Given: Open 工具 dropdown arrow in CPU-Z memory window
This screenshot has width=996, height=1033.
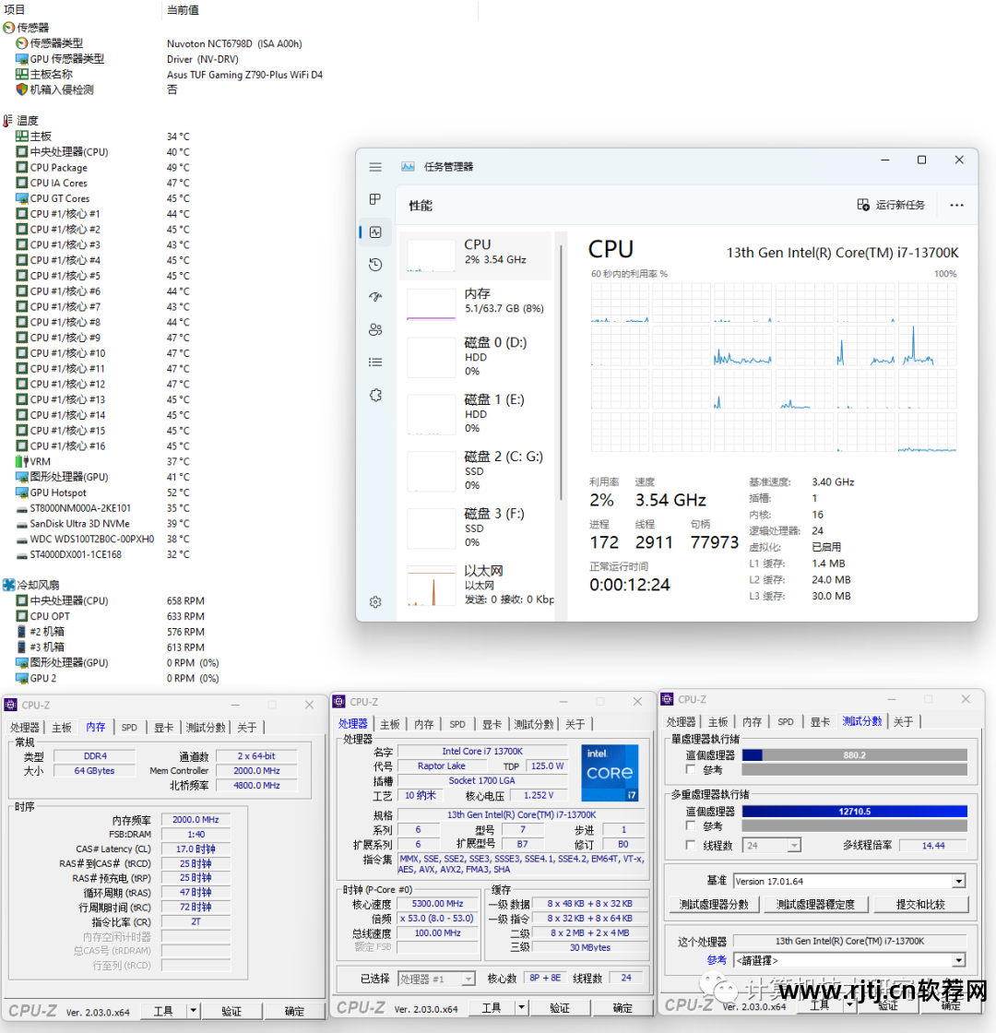Looking at the screenshot, I should pos(193,1010).
